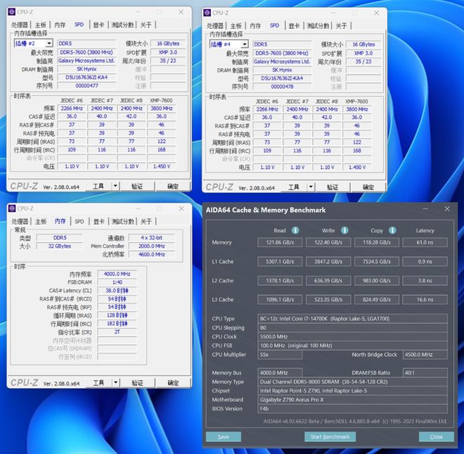The height and width of the screenshot is (454, 464).
Task: Open 处理器 tab in slot #4 window
Action: coord(215,26)
